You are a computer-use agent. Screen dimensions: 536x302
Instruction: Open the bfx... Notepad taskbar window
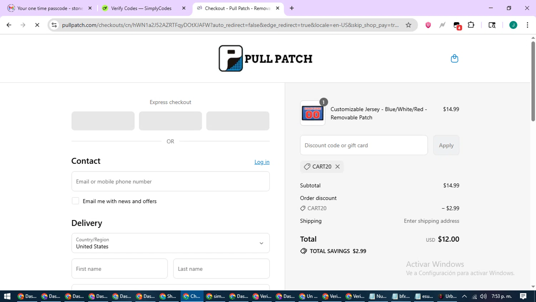pos(401,296)
